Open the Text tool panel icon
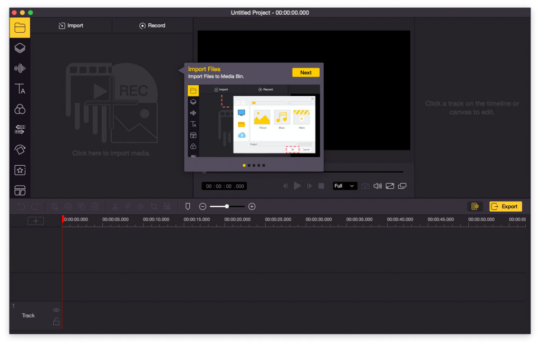The image size is (540, 345). tap(20, 89)
